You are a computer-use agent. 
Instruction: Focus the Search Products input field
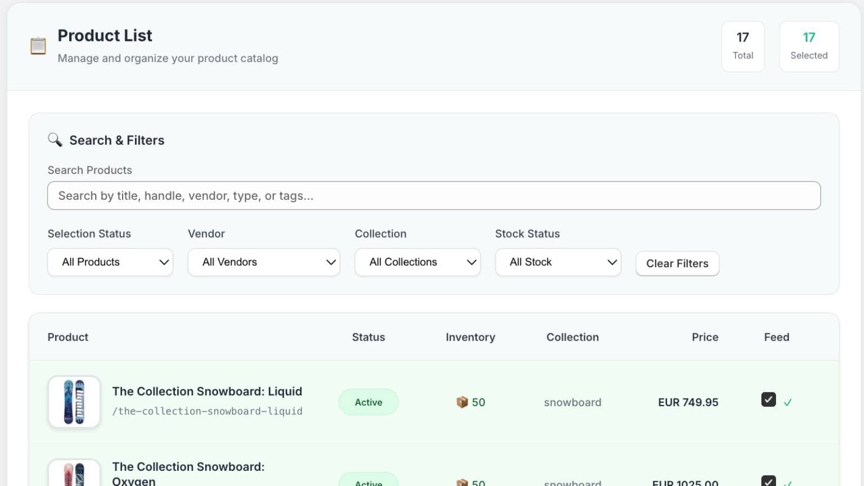(x=434, y=195)
